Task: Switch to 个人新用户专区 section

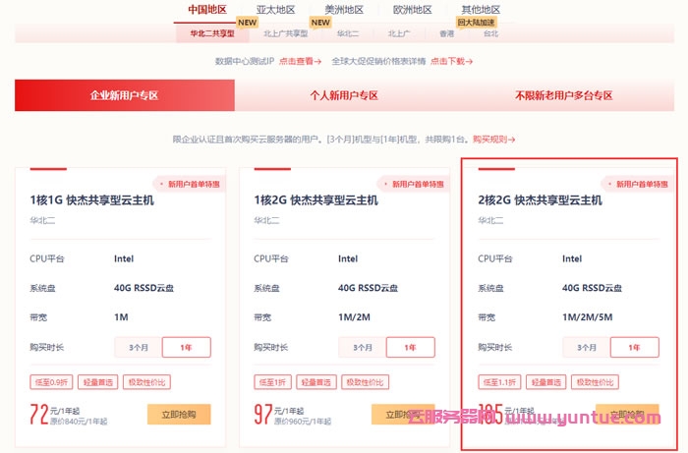Action: 344,95
